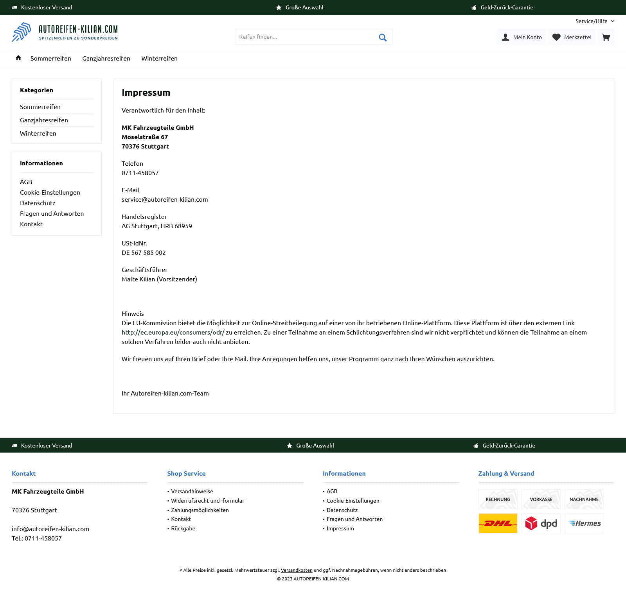Open Datenschutz in footer Informationen
This screenshot has width=626, height=605.
(342, 510)
